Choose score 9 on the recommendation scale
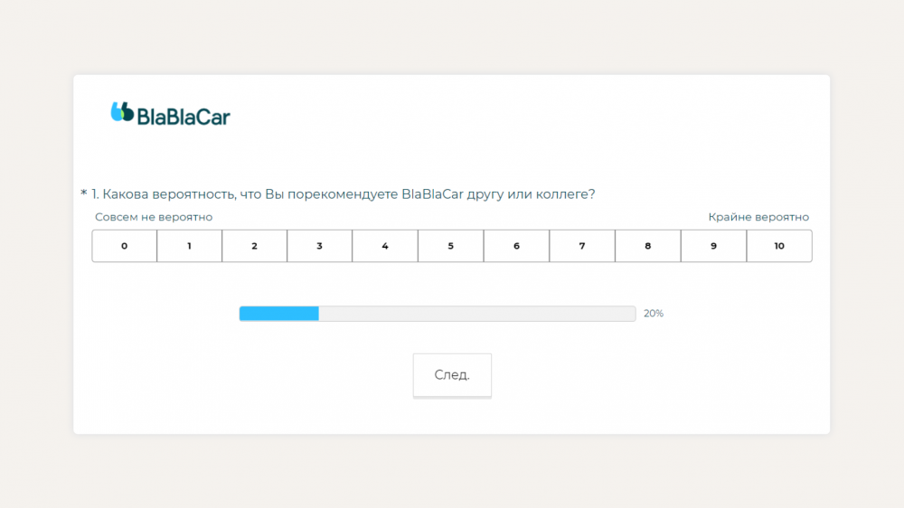The image size is (904, 508). tap(714, 246)
